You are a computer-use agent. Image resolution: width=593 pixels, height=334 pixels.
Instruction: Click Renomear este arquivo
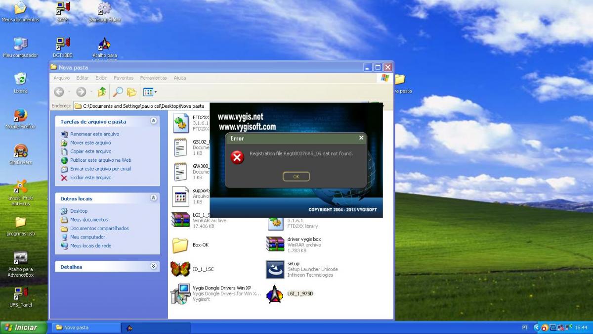click(94, 134)
